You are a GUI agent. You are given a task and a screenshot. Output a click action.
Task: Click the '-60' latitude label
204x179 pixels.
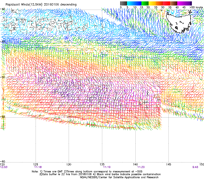tap(2, 162)
